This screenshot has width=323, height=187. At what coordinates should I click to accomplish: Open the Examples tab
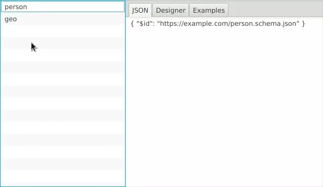(209, 10)
